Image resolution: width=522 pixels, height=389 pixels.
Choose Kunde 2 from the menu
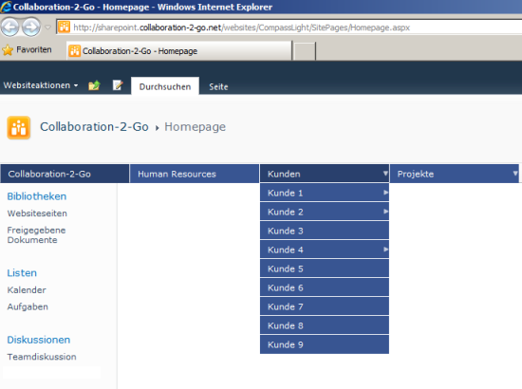click(x=325, y=212)
